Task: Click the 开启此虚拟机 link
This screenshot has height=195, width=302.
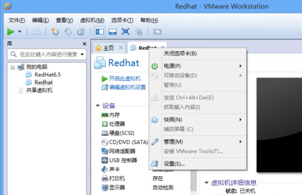Action: [x=124, y=78]
